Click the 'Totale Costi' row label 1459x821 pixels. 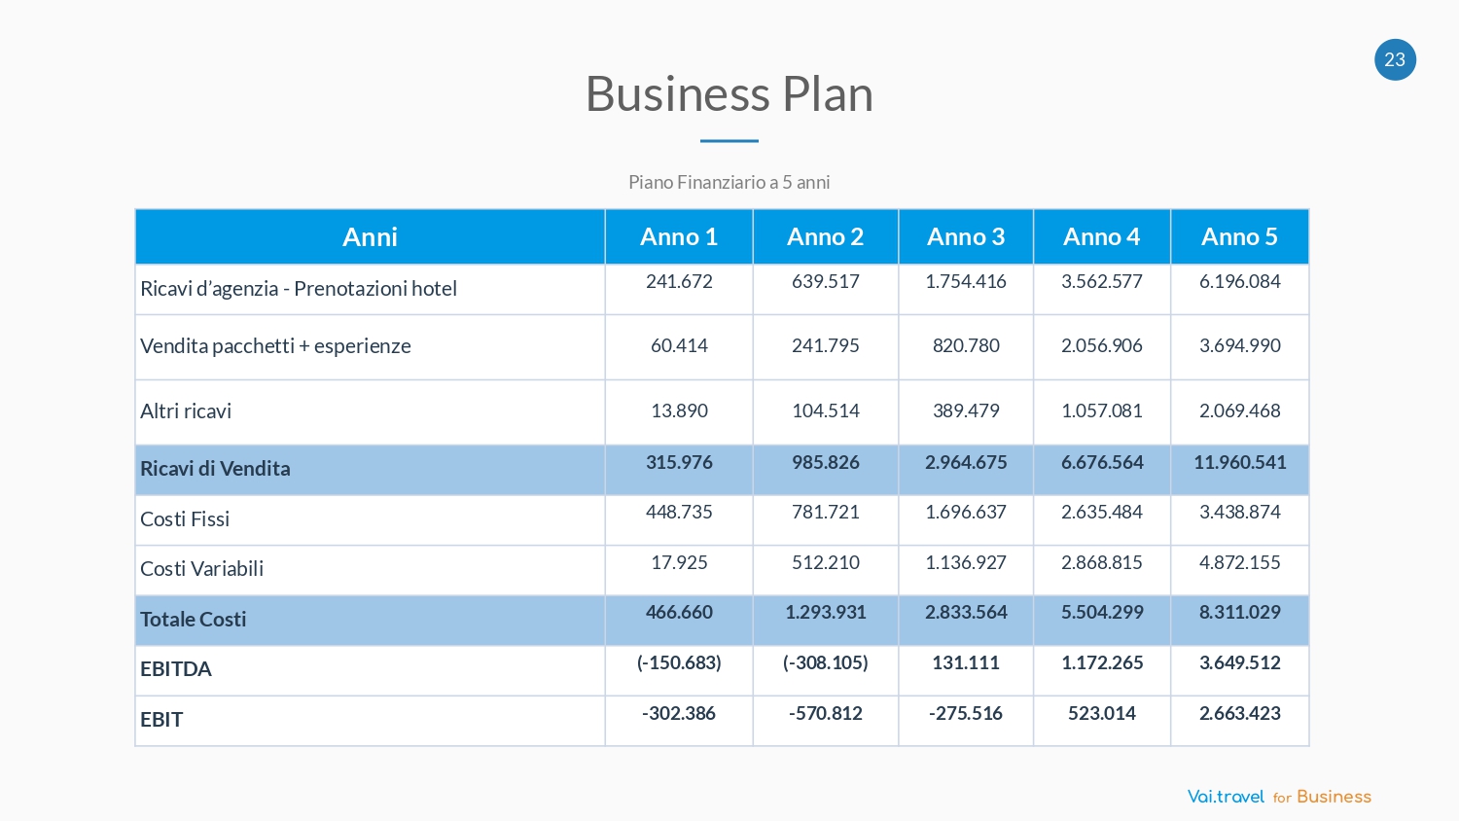coord(194,620)
